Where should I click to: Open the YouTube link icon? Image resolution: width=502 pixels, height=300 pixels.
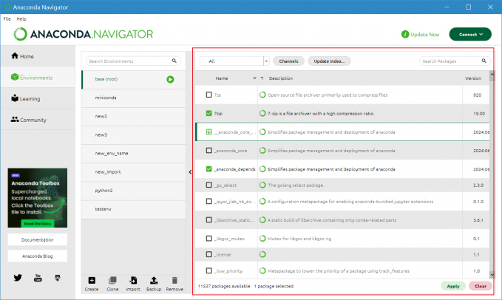[38, 278]
